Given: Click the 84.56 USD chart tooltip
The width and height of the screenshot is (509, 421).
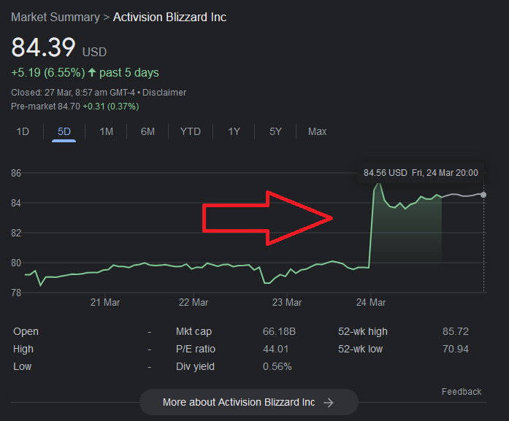Looking at the screenshot, I should pyautogui.click(x=421, y=172).
